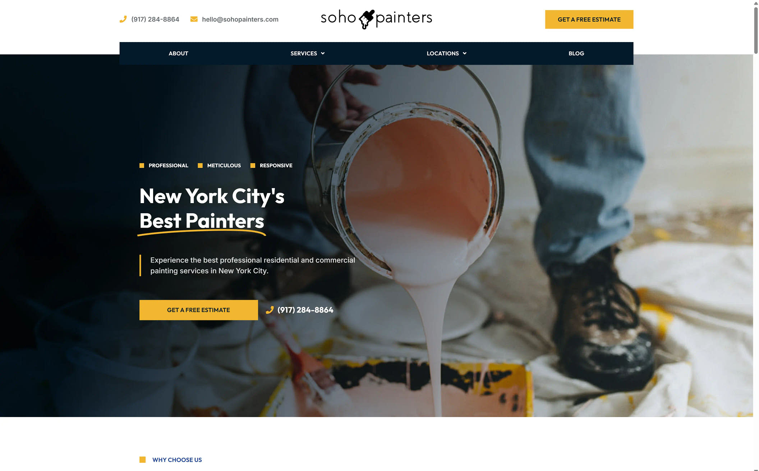Click the header phone number (917) 284-8864
Image resolution: width=759 pixels, height=471 pixels.
click(155, 19)
